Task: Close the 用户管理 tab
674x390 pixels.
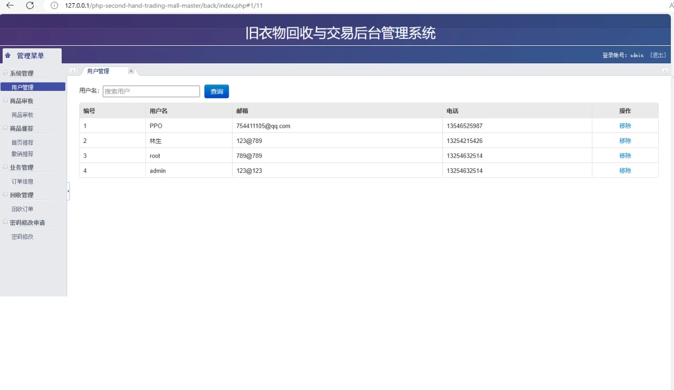Action: (131, 70)
